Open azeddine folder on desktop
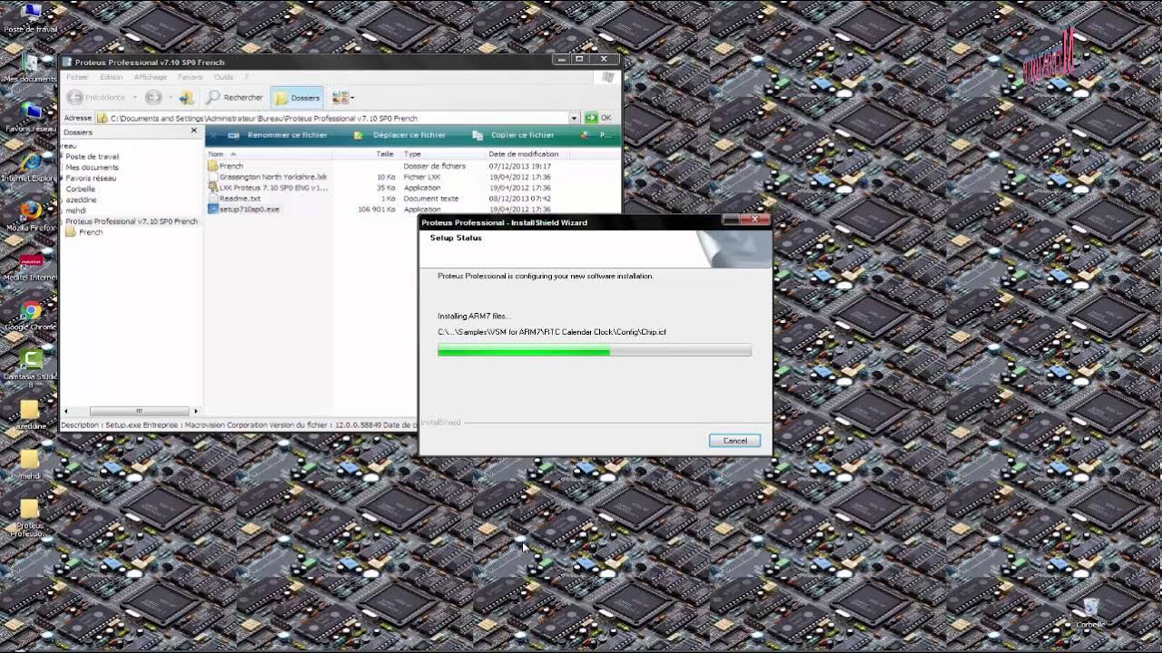Screen dimensions: 1162x653 (x=30, y=415)
